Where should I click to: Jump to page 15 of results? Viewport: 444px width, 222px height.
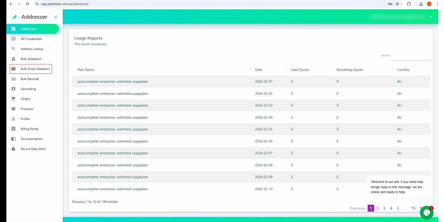[413, 208]
